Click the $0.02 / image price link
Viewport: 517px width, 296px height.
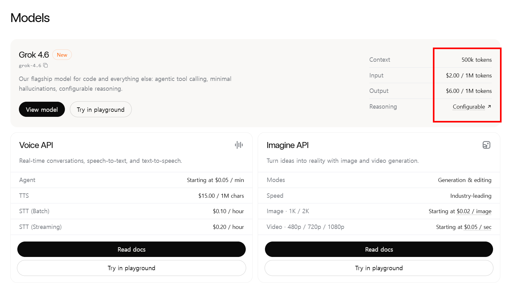coord(474,211)
